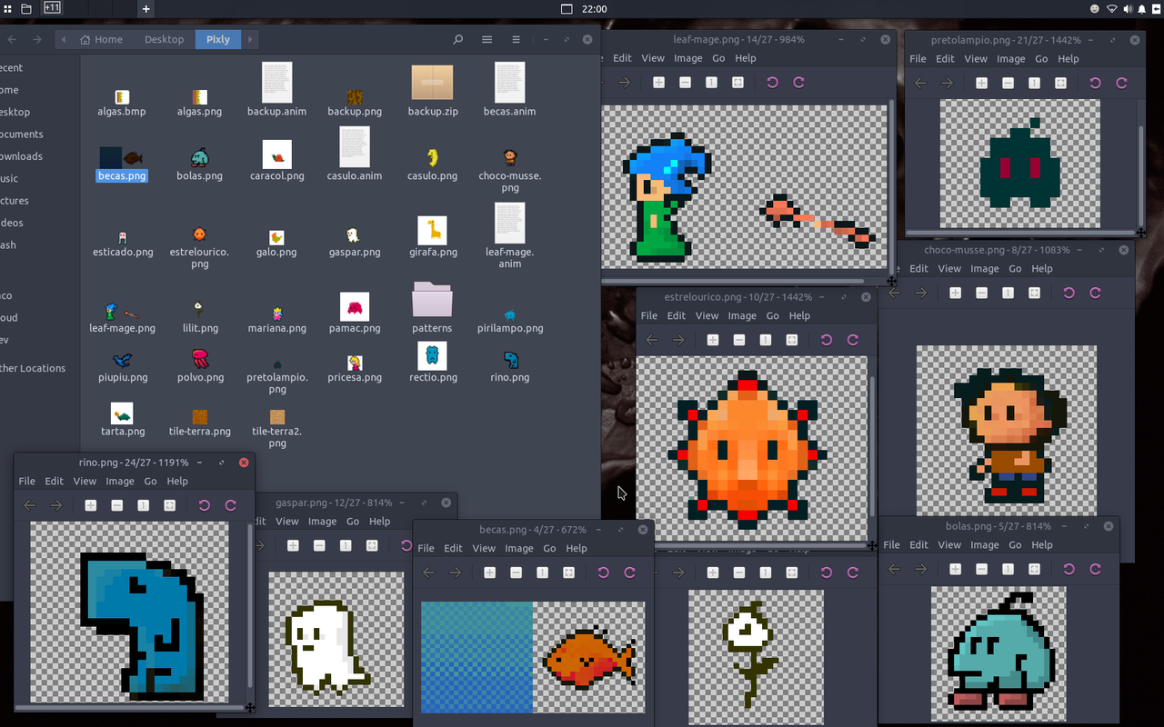Zoom in on estrelourico.png image
Image resolution: width=1164 pixels, height=727 pixels.
point(712,340)
